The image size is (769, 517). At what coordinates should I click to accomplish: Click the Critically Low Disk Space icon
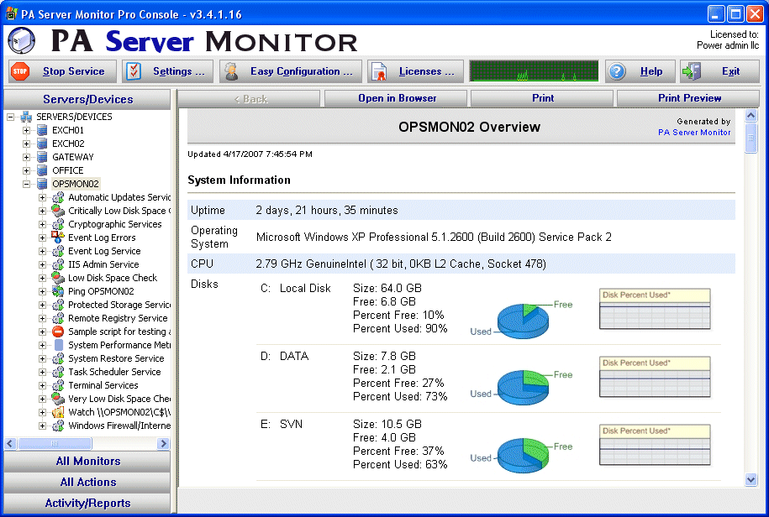pyautogui.click(x=58, y=211)
